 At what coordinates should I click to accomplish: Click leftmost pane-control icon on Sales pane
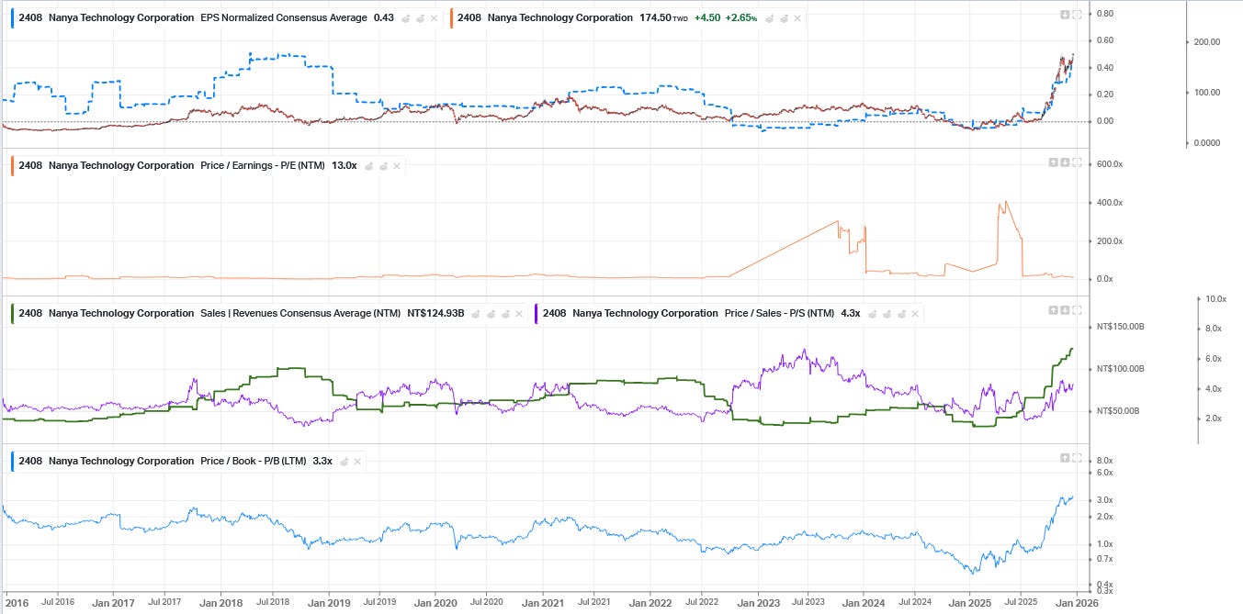(1054, 309)
